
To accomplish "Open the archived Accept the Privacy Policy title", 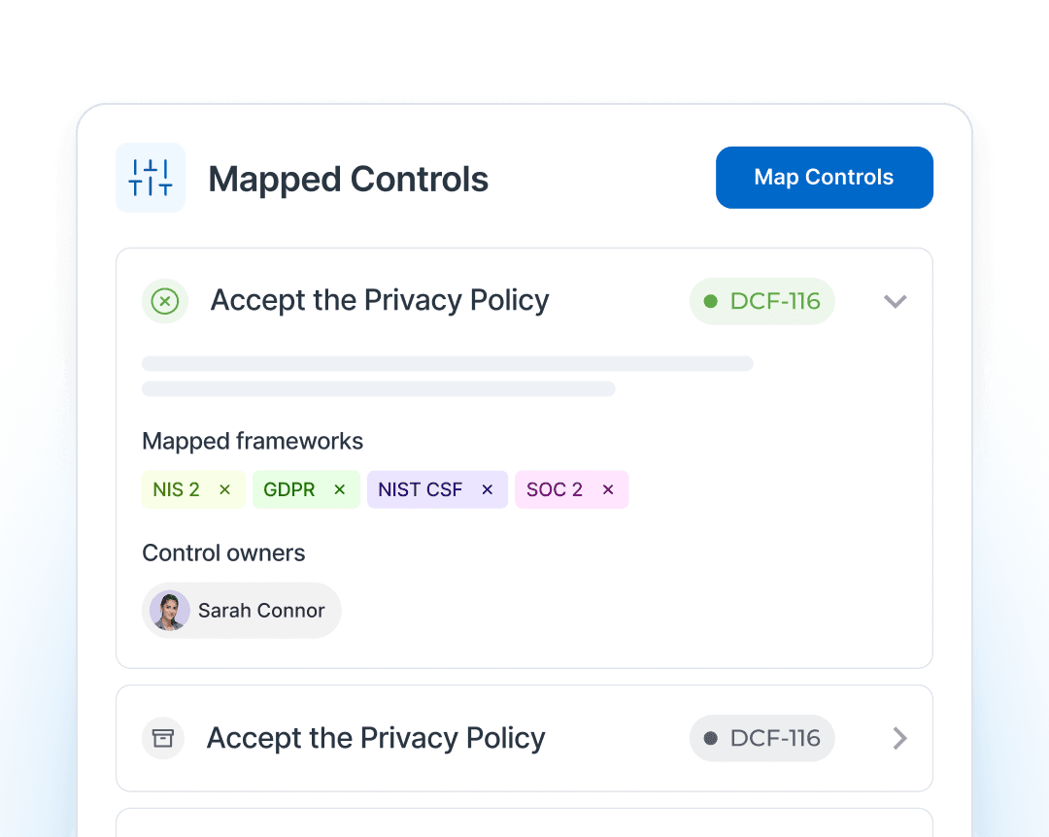I will pyautogui.click(x=376, y=738).
